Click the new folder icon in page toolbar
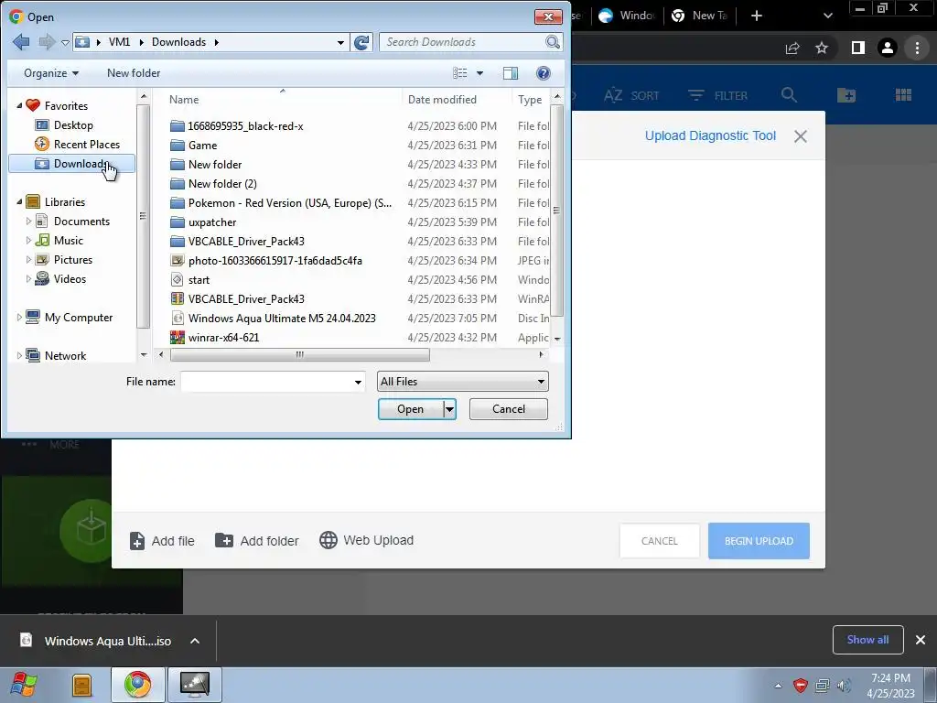Image resolution: width=937 pixels, height=703 pixels. pos(846,95)
